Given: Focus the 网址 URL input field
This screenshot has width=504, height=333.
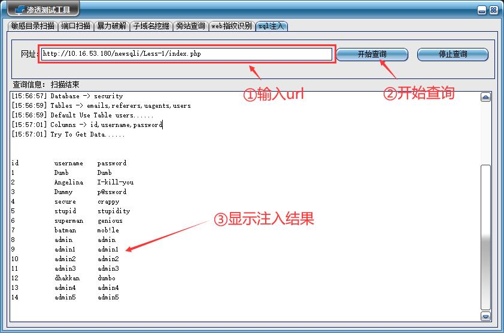Looking at the screenshot, I should (187, 54).
